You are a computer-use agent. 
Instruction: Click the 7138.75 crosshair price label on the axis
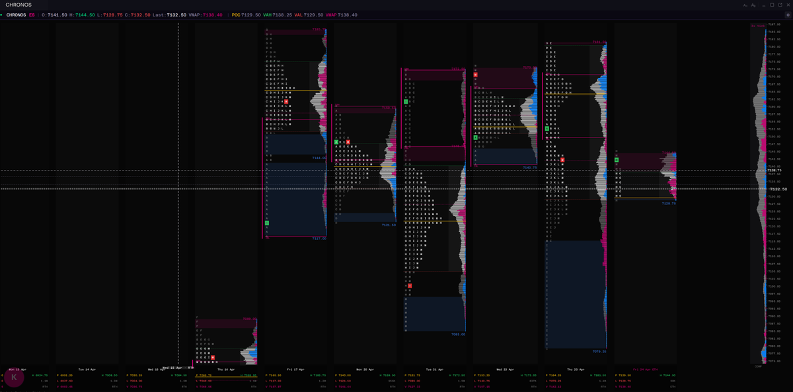[x=775, y=171]
